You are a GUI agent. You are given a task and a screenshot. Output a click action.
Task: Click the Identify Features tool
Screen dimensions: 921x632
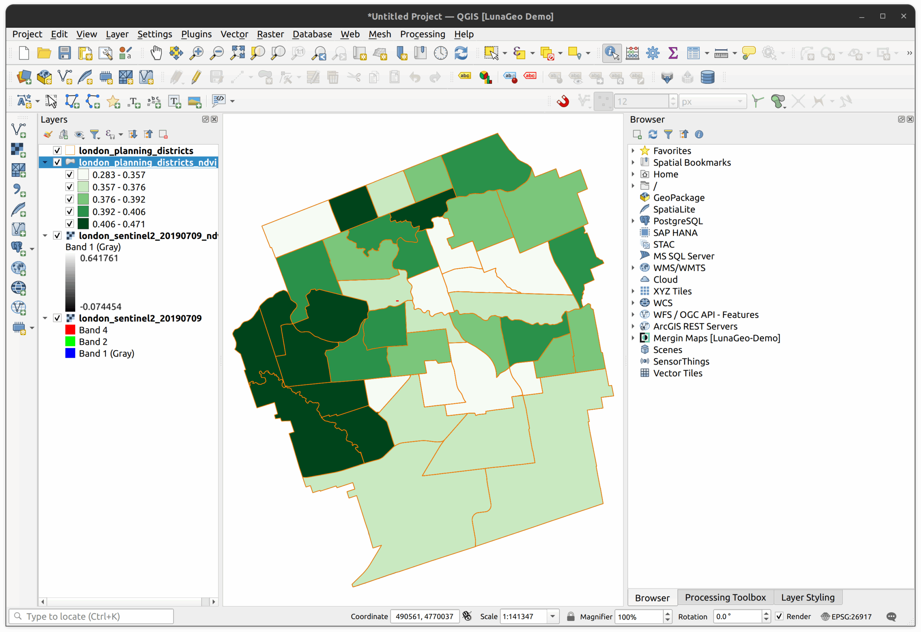click(612, 53)
